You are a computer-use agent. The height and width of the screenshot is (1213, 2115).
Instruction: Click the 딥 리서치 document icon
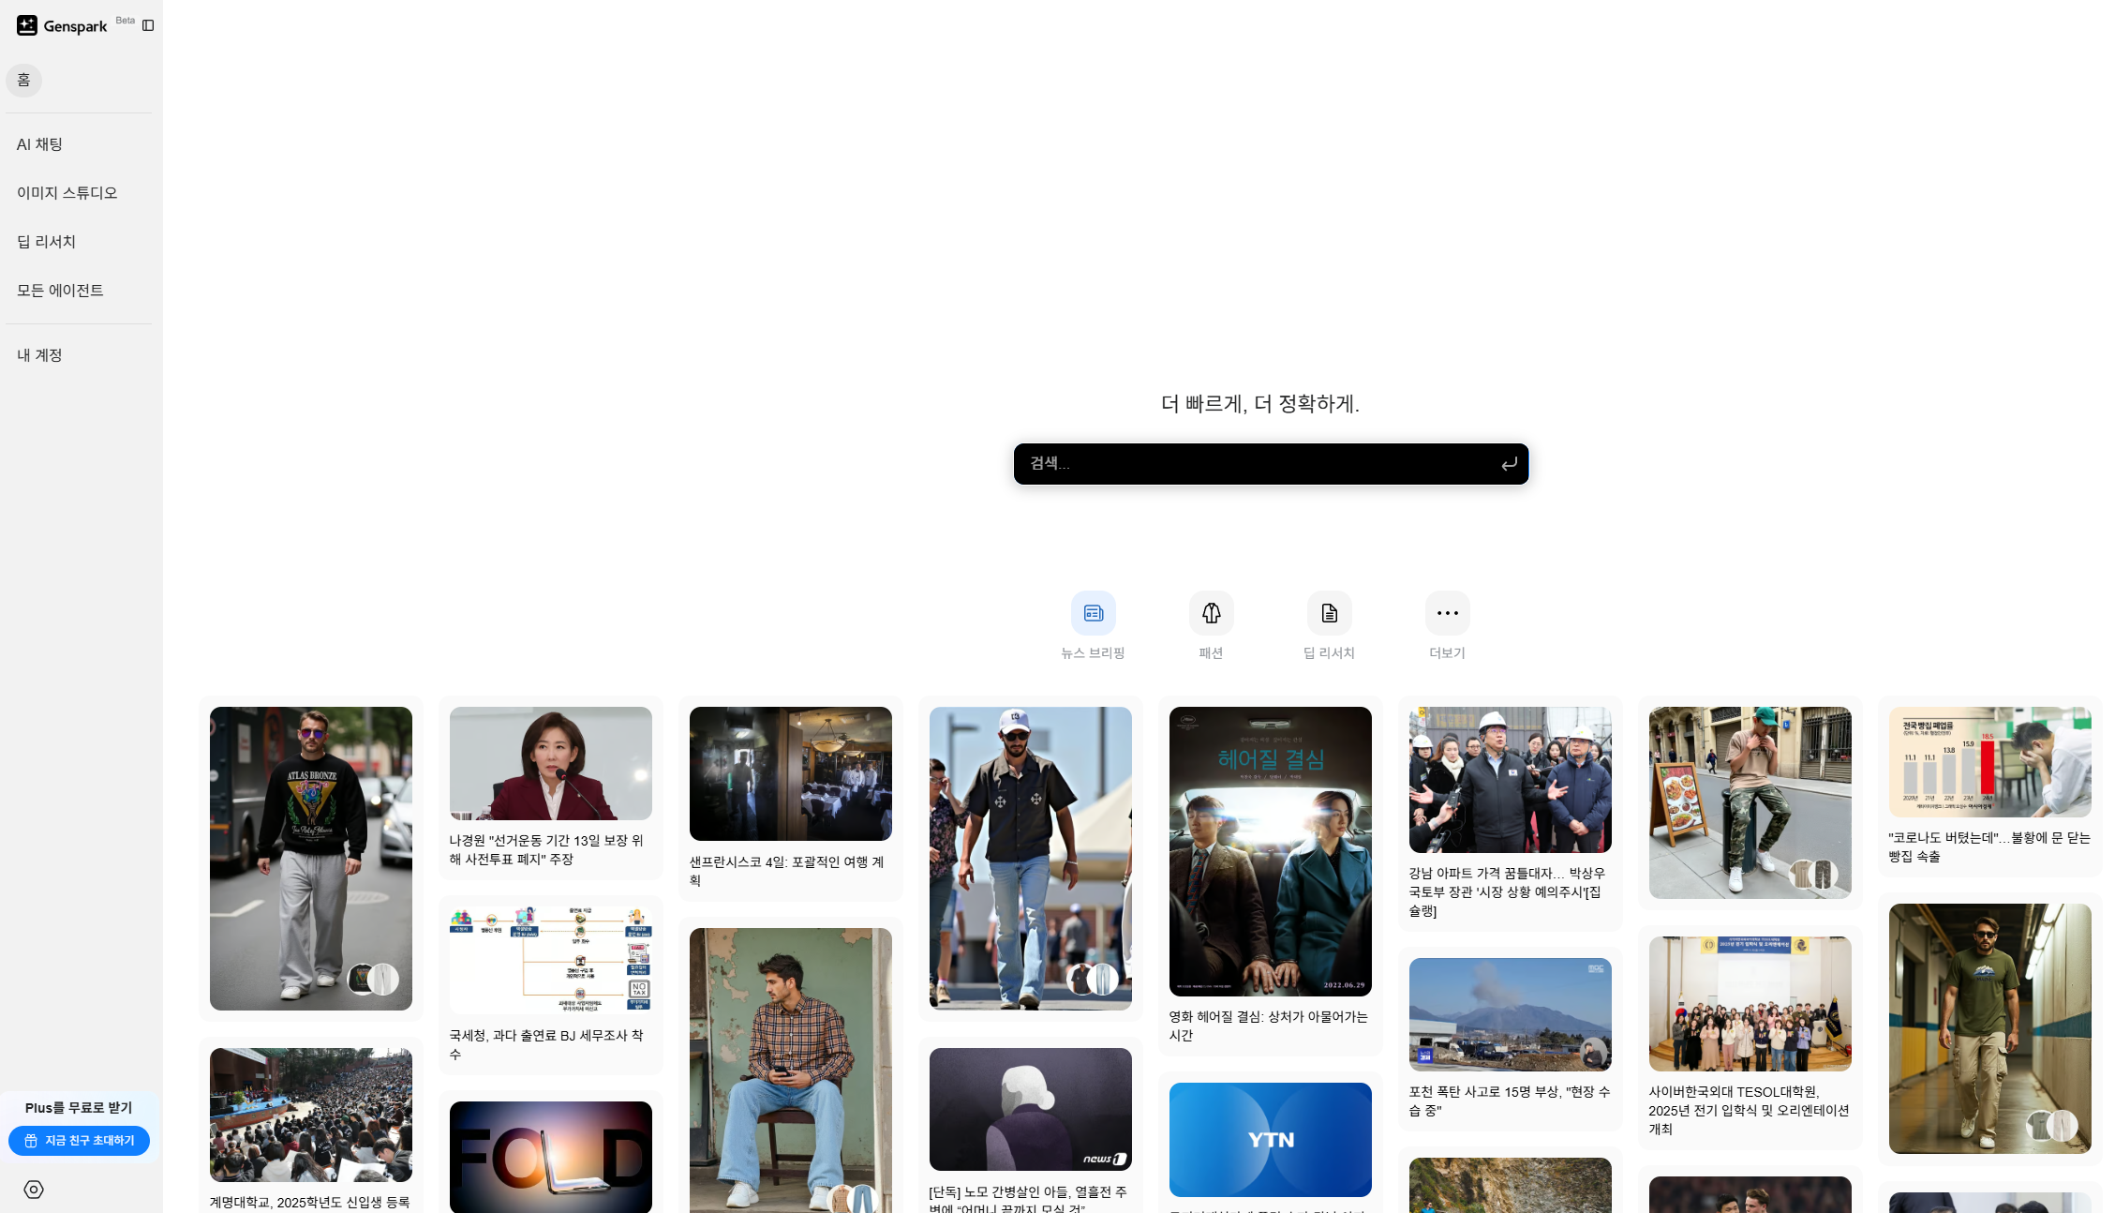coord(1329,613)
